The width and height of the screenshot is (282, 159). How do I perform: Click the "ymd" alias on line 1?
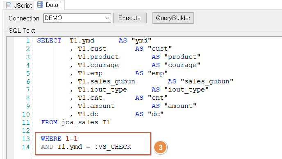pos(141,41)
